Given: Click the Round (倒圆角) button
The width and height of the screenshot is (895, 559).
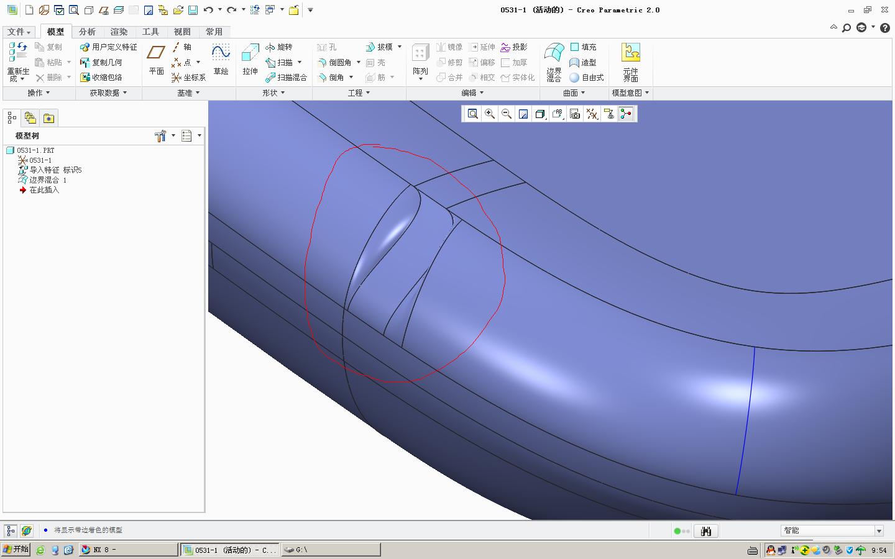Looking at the screenshot, I should click(x=334, y=62).
